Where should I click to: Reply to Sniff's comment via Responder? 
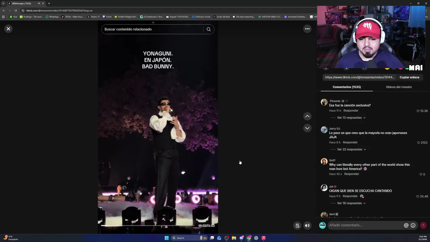pos(351,174)
